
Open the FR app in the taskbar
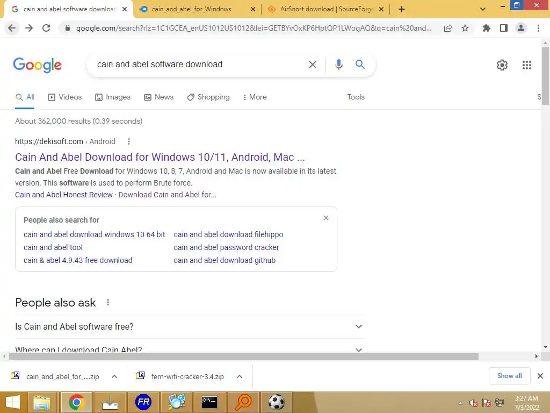(143, 402)
